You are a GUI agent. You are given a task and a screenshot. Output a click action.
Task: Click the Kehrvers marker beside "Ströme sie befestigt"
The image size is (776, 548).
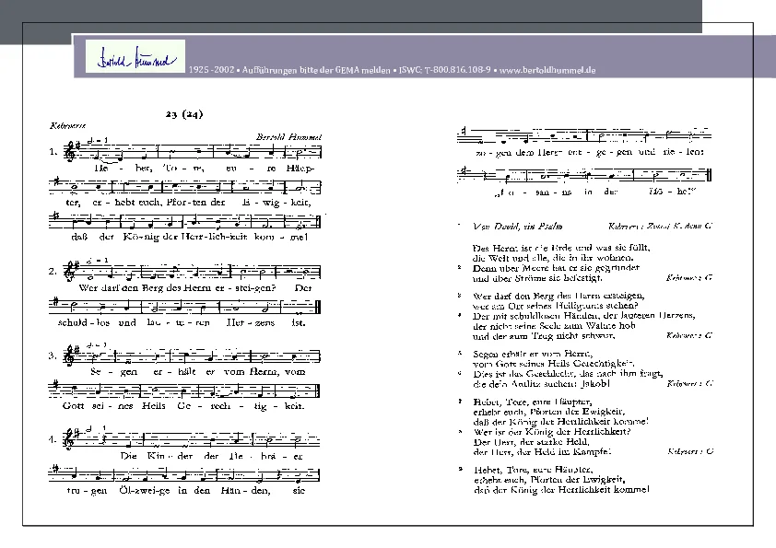coord(689,278)
